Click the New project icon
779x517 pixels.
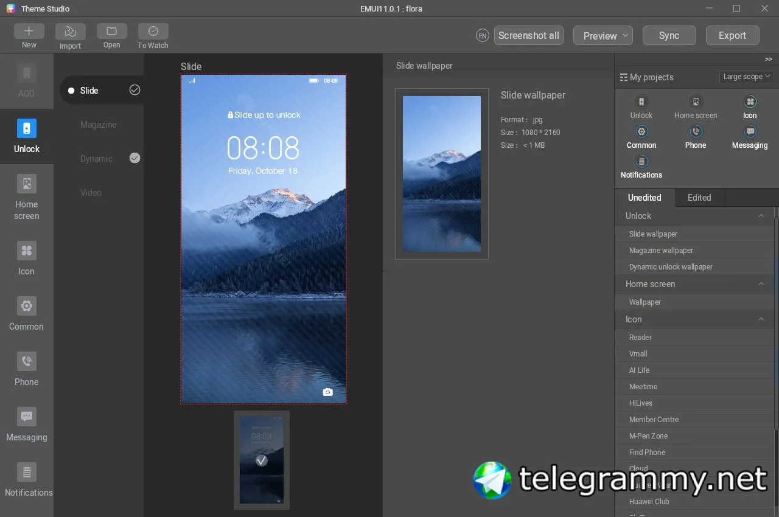coord(29,32)
